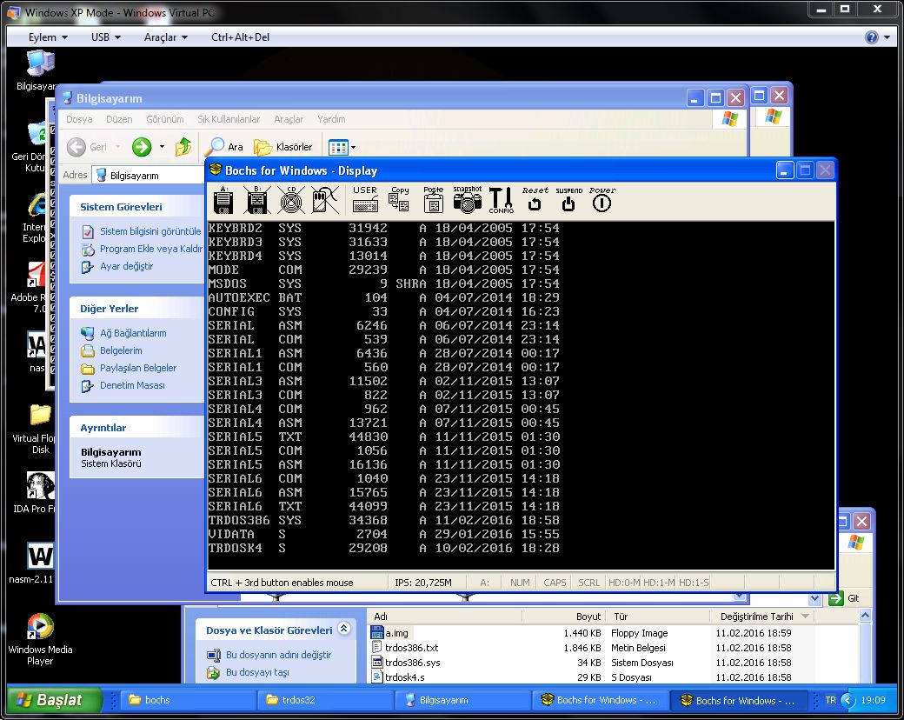
Task: Open the Görünüm menu in Bilgisayarım
Action: (x=165, y=119)
